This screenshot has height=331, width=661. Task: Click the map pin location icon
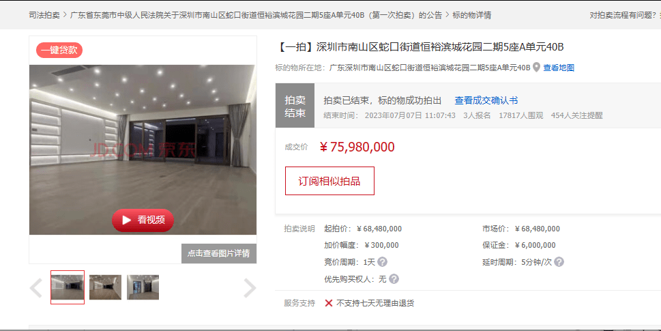[536, 68]
